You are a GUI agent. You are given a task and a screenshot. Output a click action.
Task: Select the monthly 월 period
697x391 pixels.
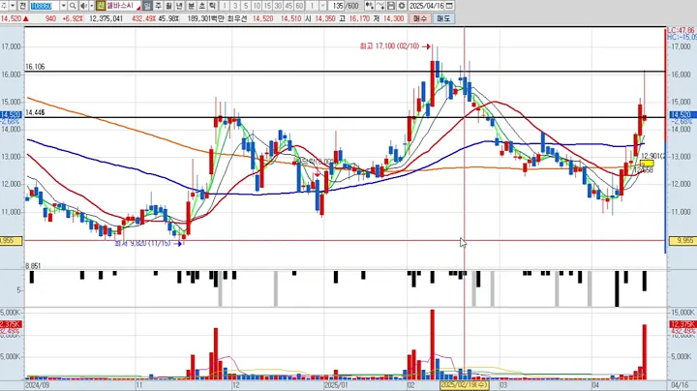pos(168,6)
